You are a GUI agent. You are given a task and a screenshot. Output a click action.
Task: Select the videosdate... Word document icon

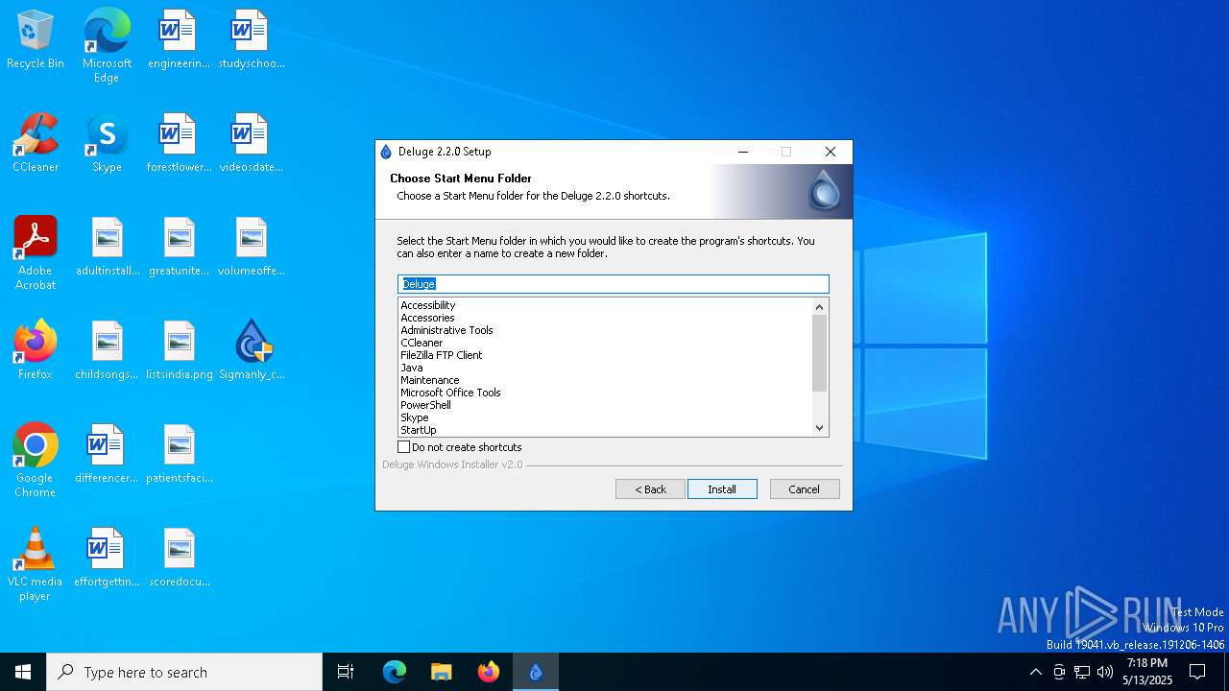251,144
